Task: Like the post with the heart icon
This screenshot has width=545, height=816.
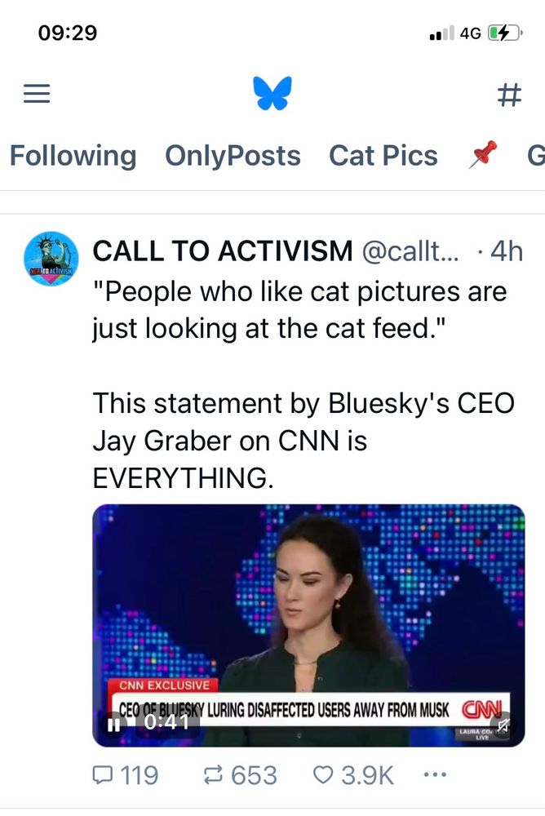Action: coord(323,775)
